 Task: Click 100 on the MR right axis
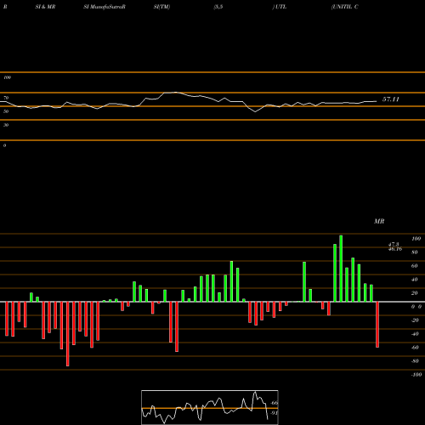coord(416,239)
